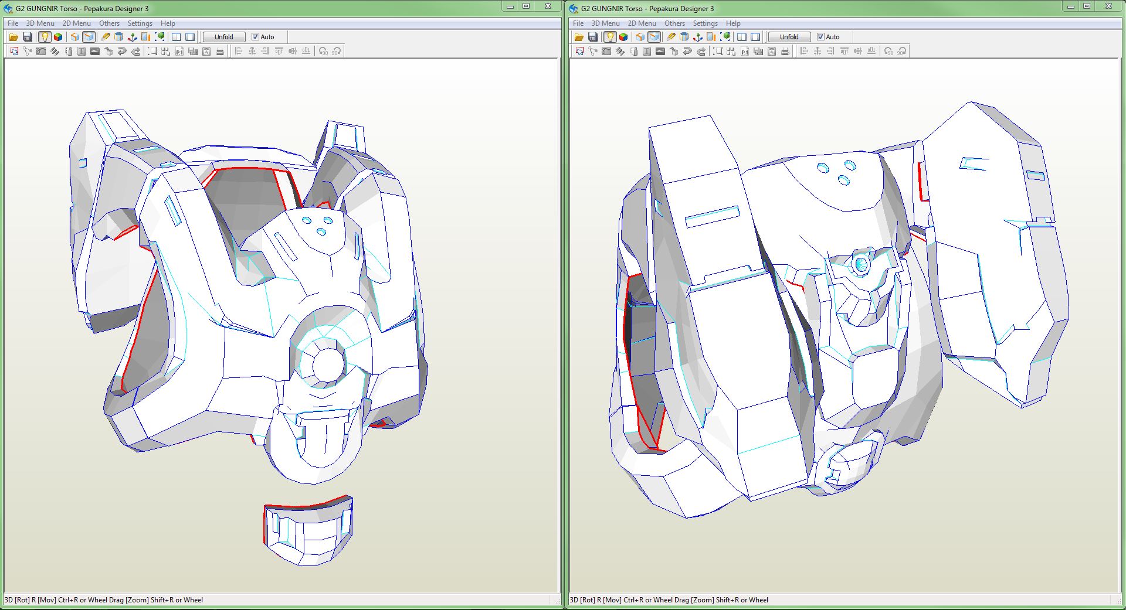This screenshot has height=610, width=1126.
Task: Click red arrow selection tool, right window
Action: click(579, 52)
